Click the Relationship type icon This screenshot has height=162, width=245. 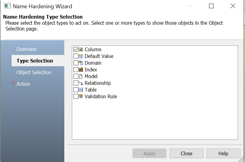[81, 83]
